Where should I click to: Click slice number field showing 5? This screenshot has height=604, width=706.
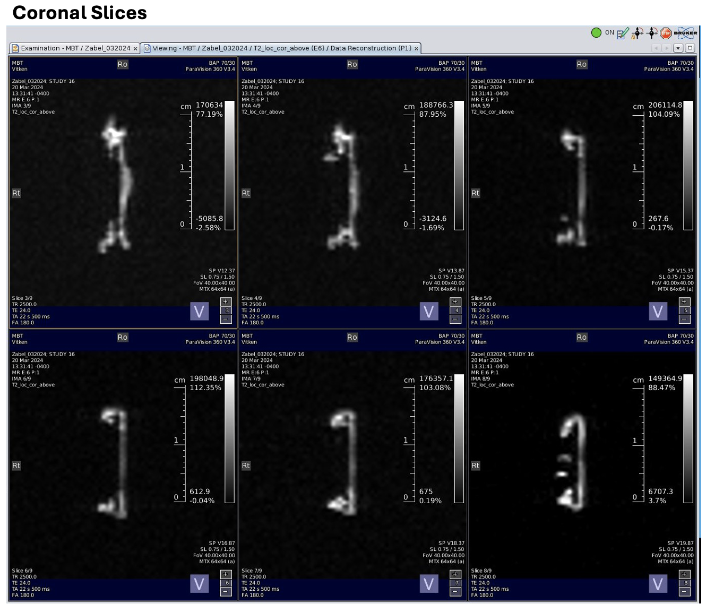[x=685, y=310]
